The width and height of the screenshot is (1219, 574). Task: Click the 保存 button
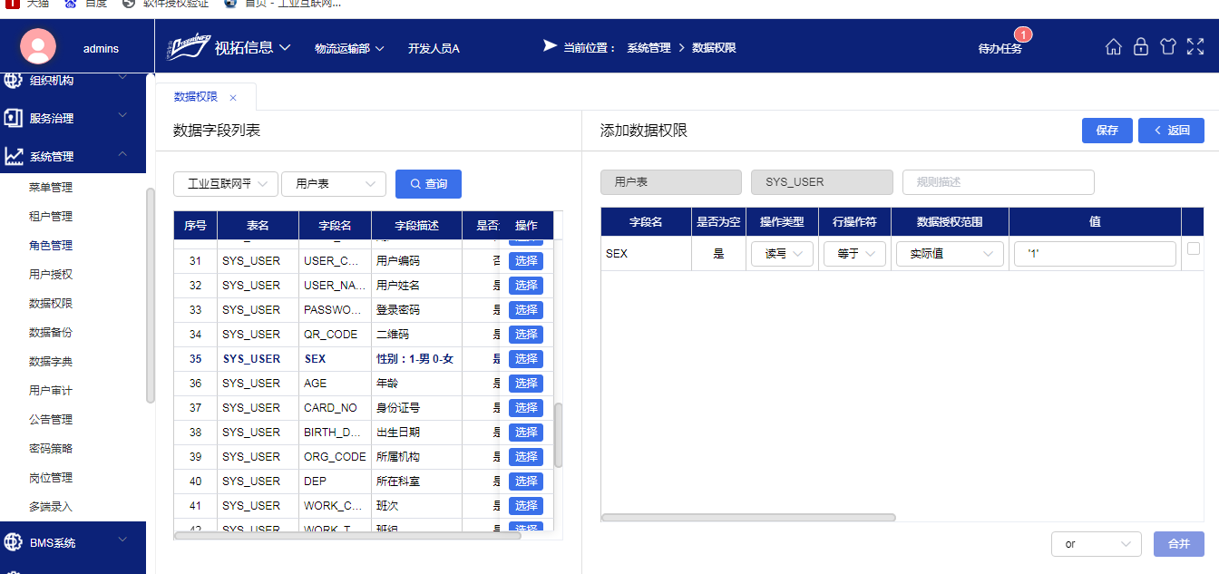(1107, 131)
